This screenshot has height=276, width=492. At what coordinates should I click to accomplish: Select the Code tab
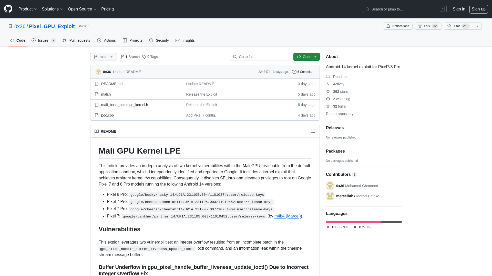[18, 40]
